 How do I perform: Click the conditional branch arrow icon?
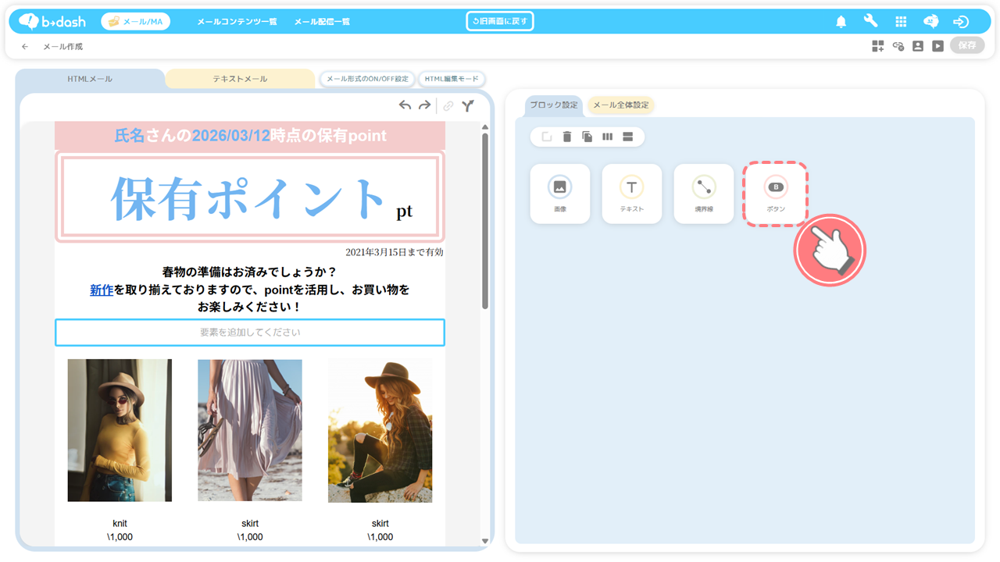pos(467,106)
